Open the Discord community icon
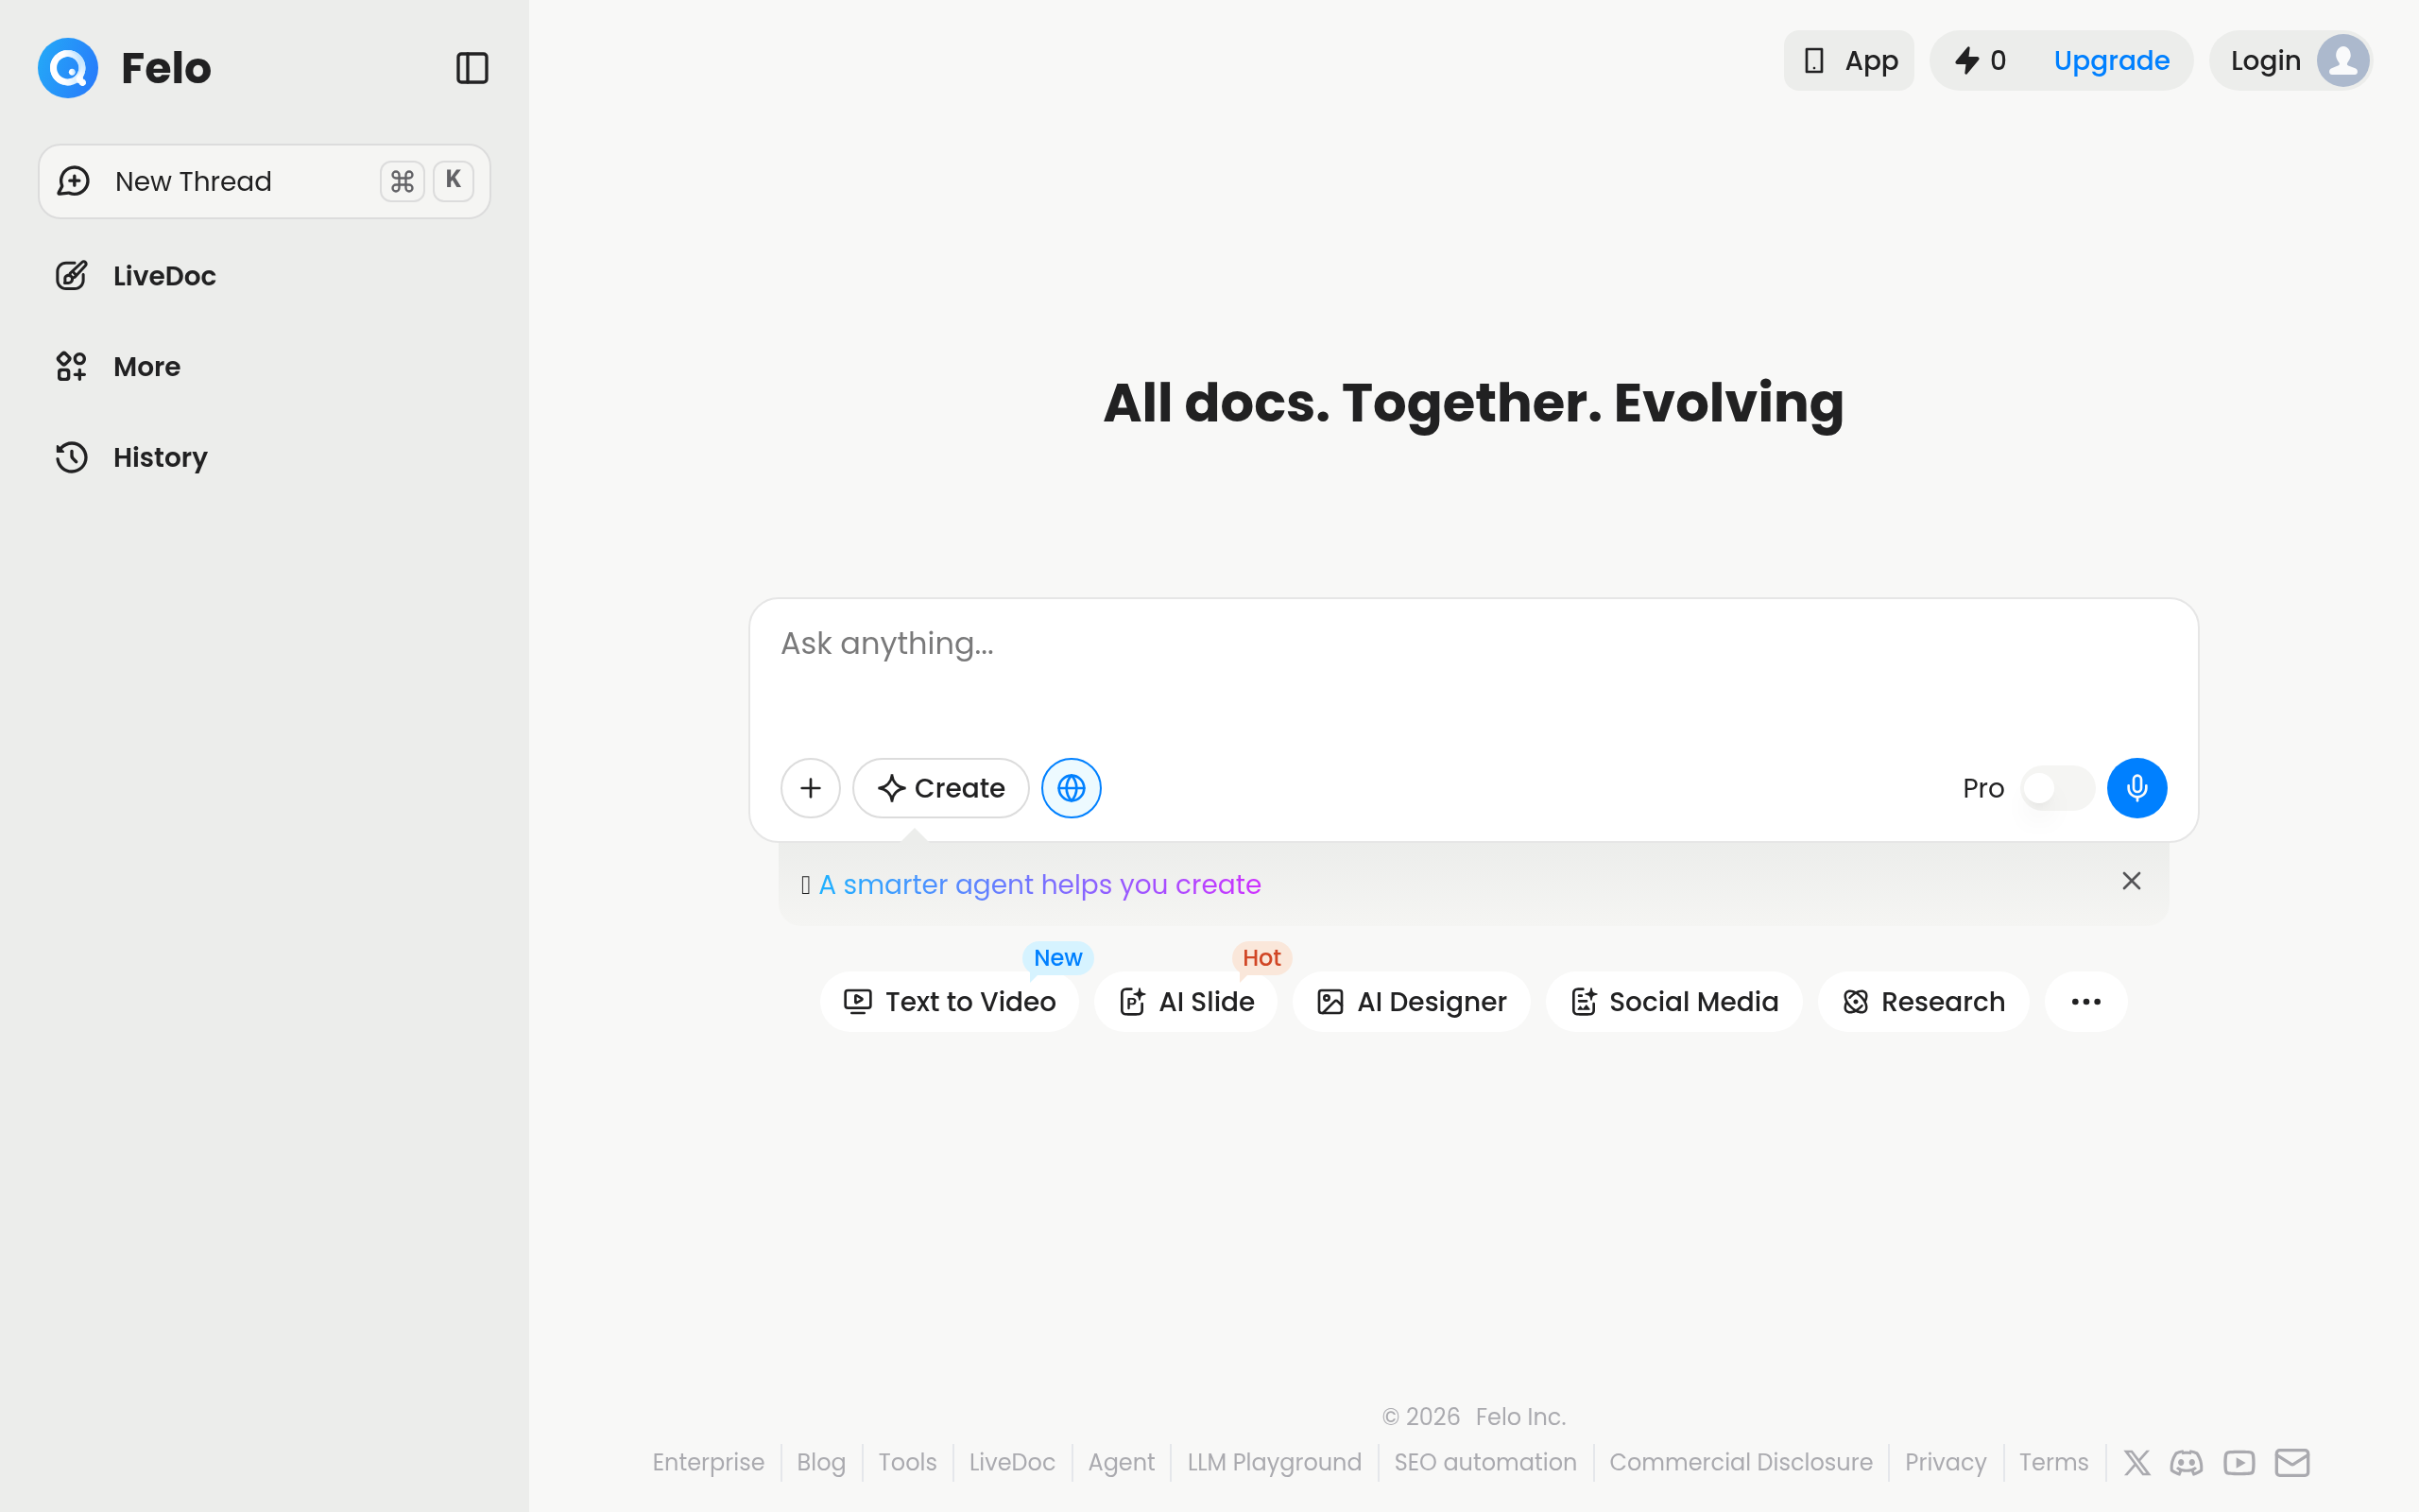Image resolution: width=2419 pixels, height=1512 pixels. pyautogui.click(x=2187, y=1462)
